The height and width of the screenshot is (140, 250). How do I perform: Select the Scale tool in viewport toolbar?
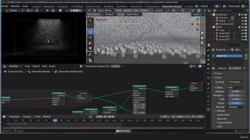(90, 43)
